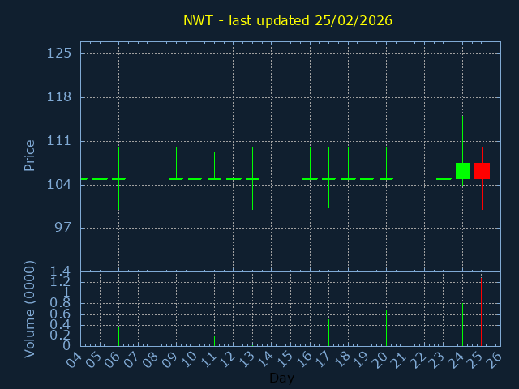
Task: Click the volume bar on day 06
Action: [x=118, y=336]
